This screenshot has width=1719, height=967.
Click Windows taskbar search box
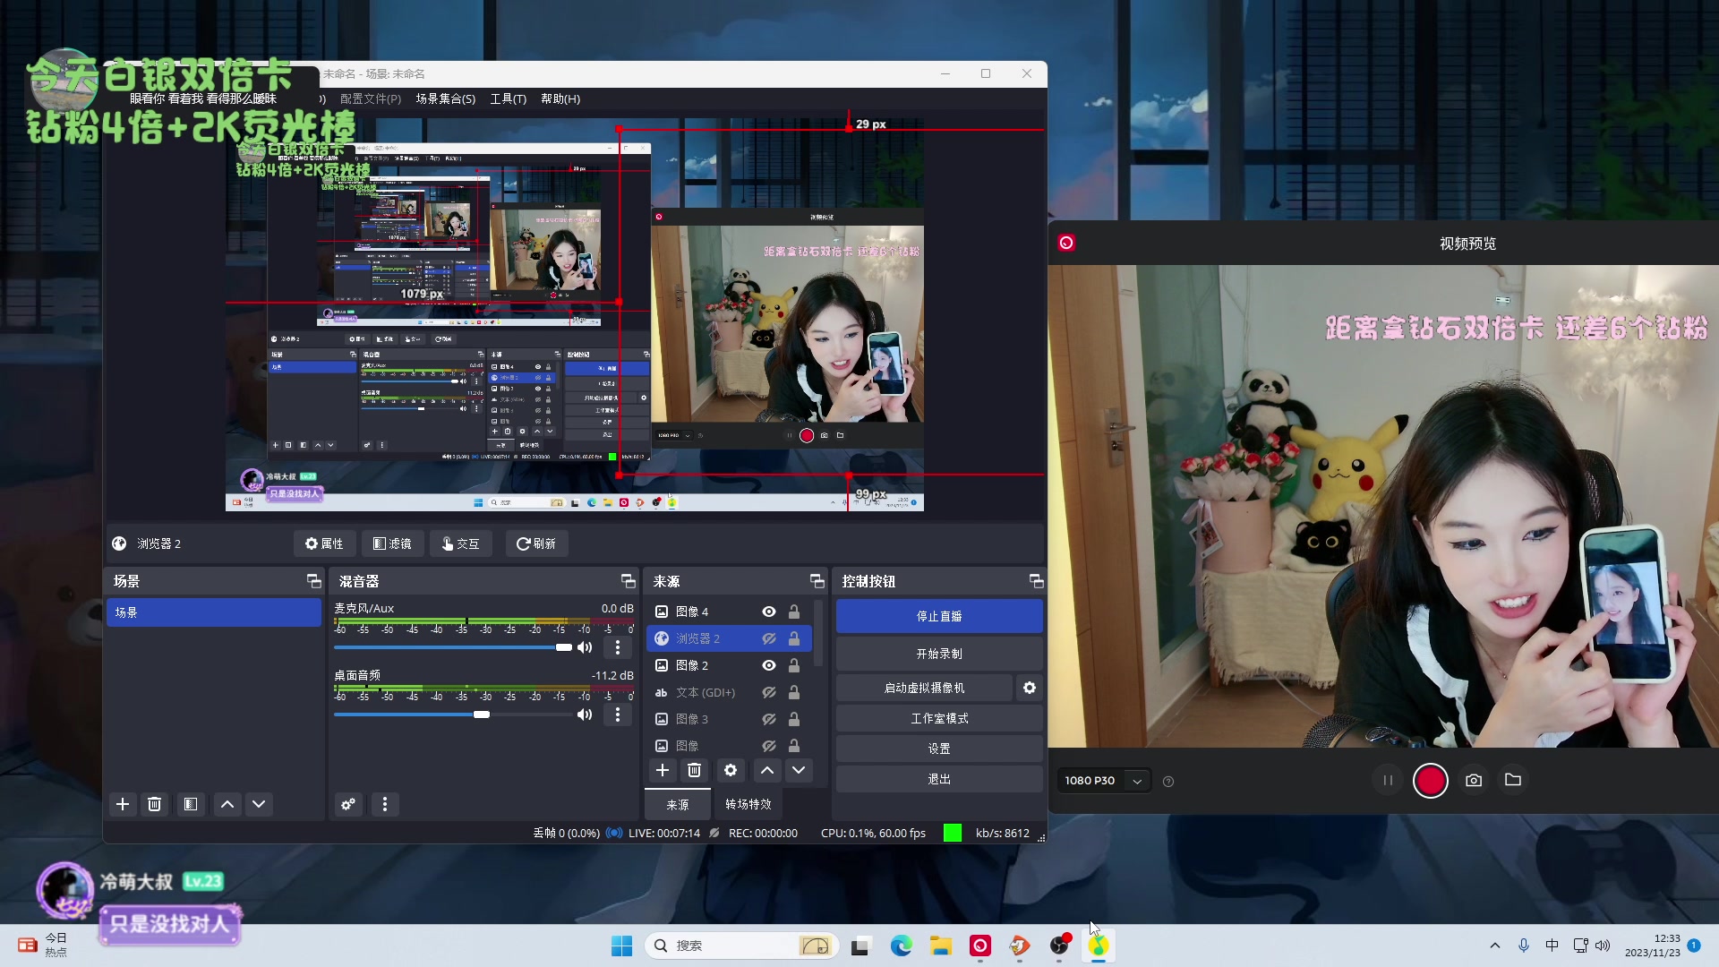(741, 946)
